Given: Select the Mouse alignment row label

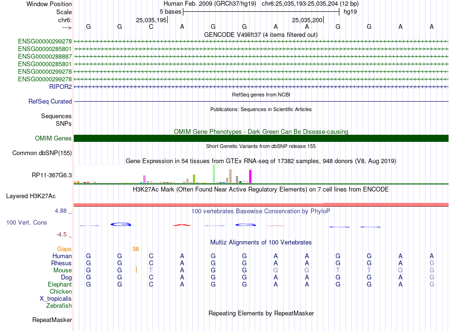Looking at the screenshot, I should [x=62, y=270].
